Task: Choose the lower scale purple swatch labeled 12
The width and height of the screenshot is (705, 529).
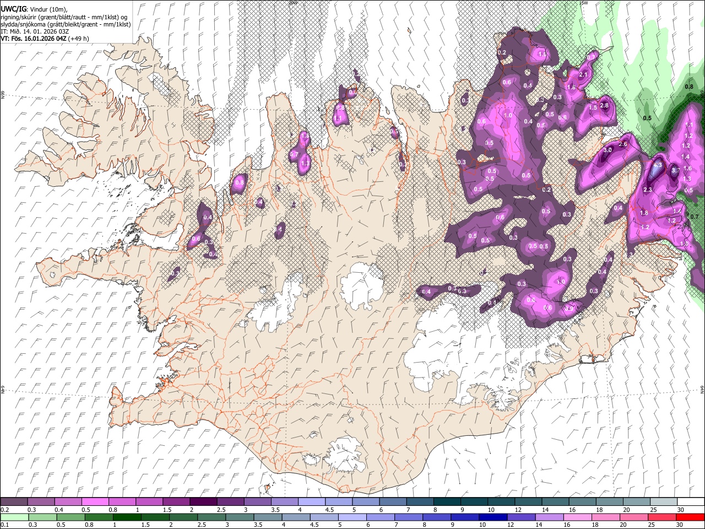Action: click(522, 517)
